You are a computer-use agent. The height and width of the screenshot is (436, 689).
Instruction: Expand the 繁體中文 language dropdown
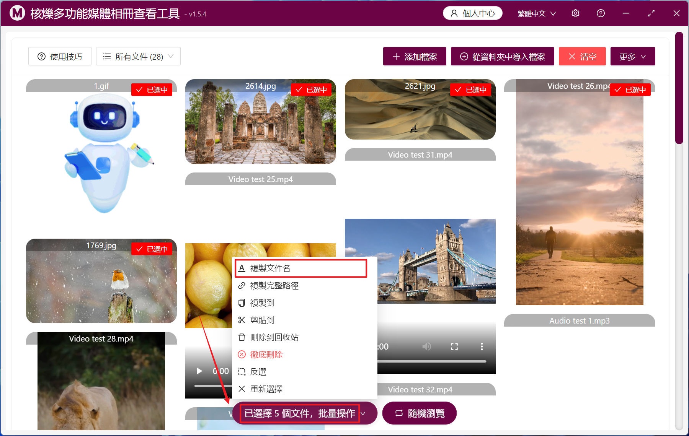coord(537,13)
